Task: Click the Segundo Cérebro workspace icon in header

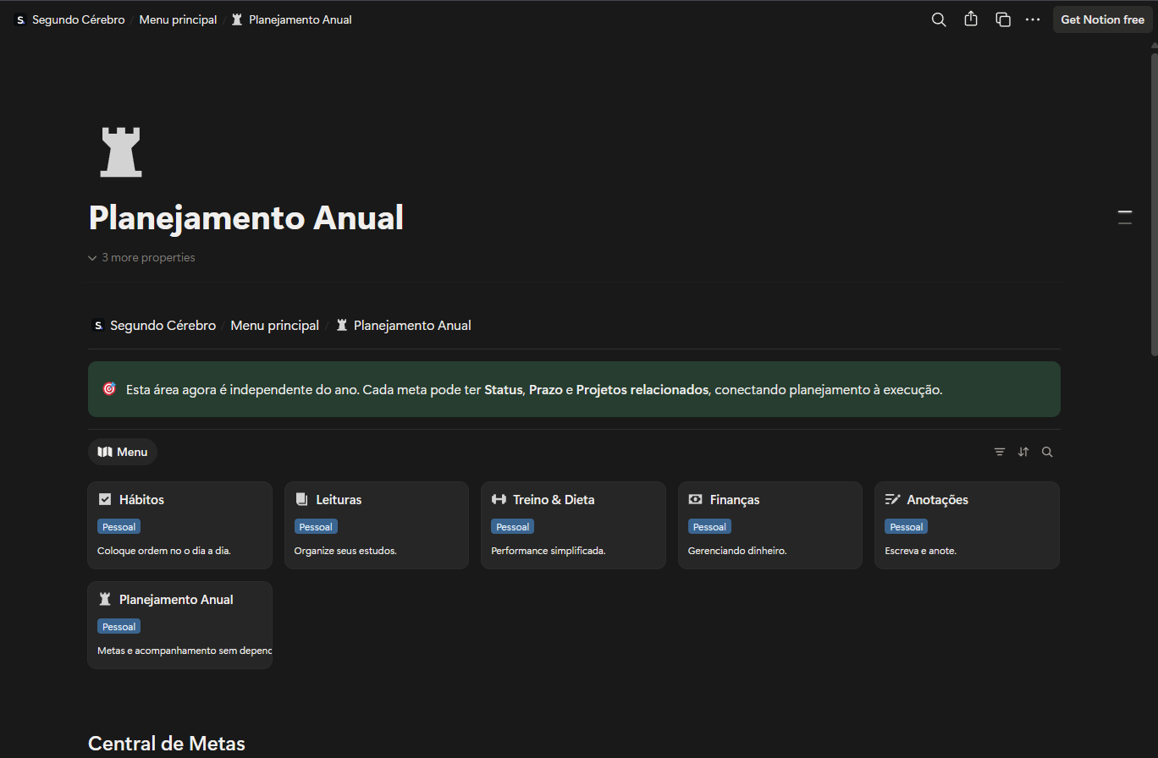Action: click(20, 19)
